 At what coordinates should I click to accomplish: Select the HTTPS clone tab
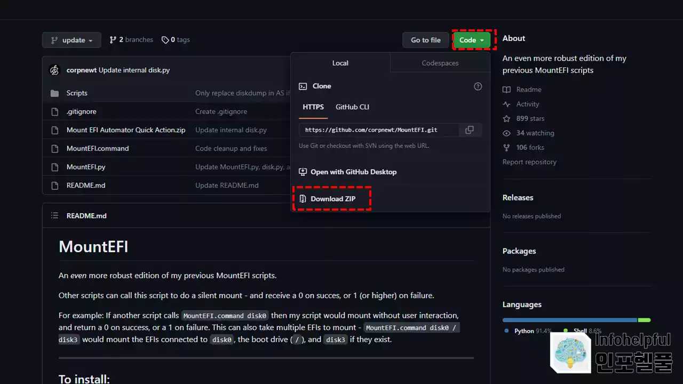point(313,107)
